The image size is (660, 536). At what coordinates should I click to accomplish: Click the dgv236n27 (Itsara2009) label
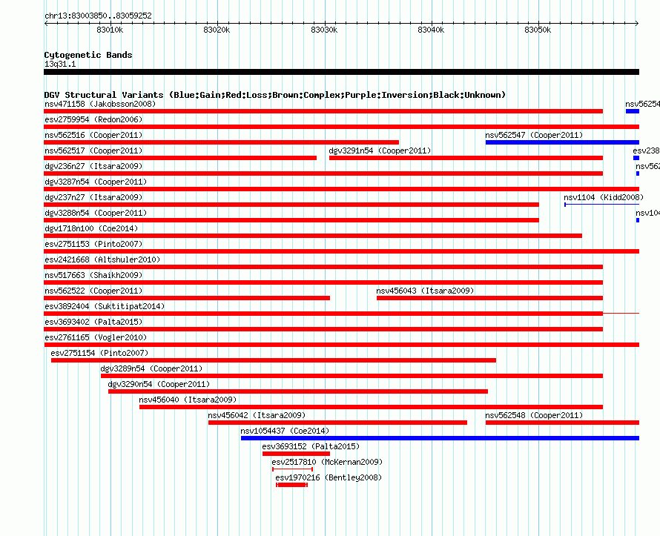pos(93,166)
